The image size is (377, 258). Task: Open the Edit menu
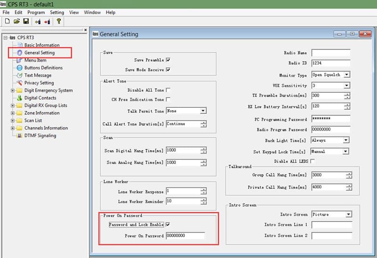(18, 13)
